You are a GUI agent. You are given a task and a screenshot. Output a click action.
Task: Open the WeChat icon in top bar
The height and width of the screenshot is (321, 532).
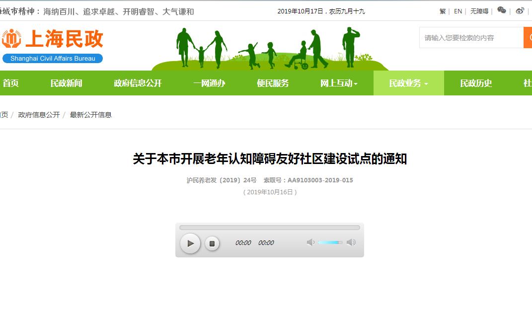[x=502, y=10]
